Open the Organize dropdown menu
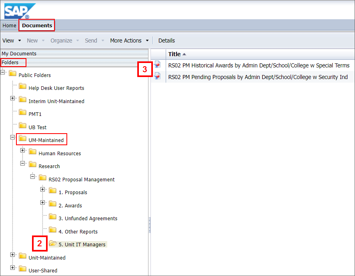This screenshot has width=355, height=276. click(64, 41)
